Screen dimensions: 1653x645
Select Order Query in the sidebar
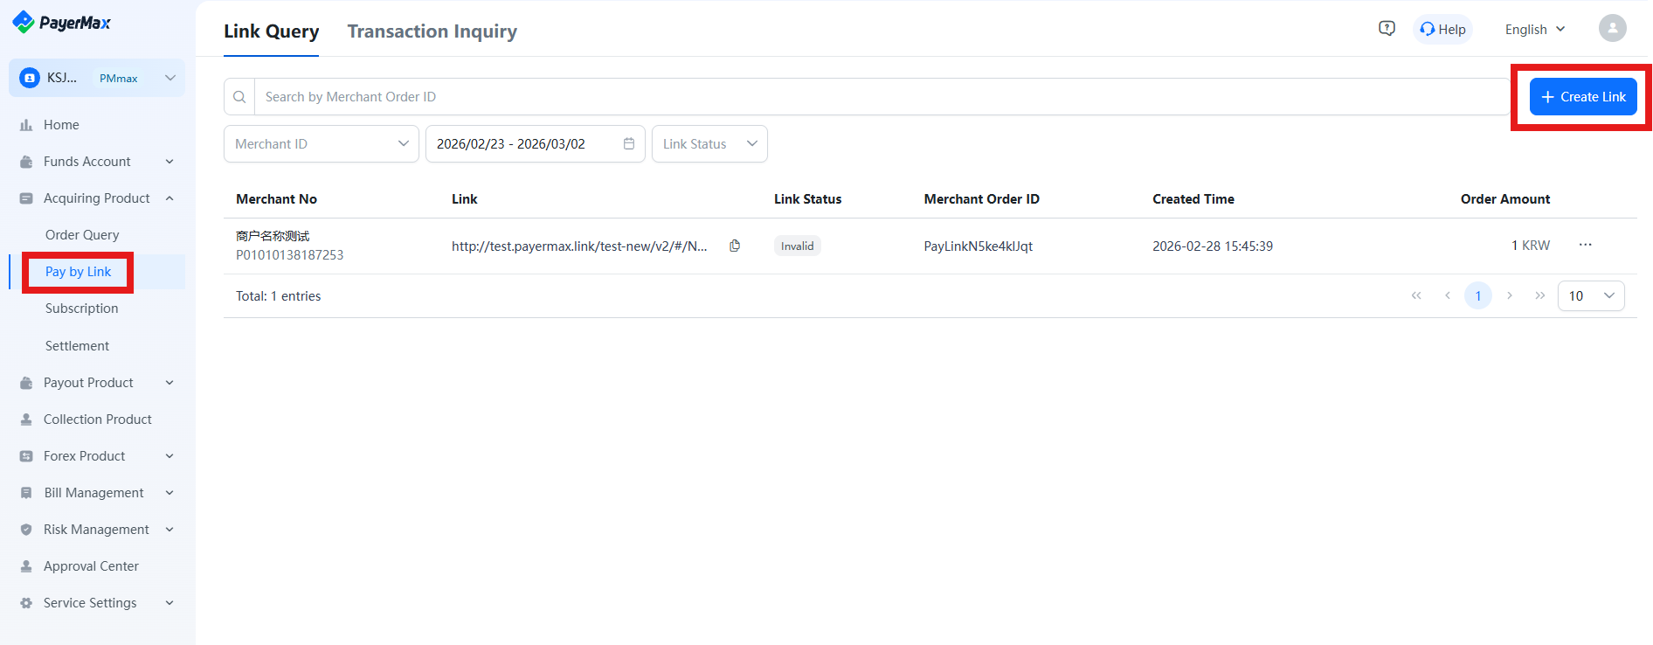(82, 235)
